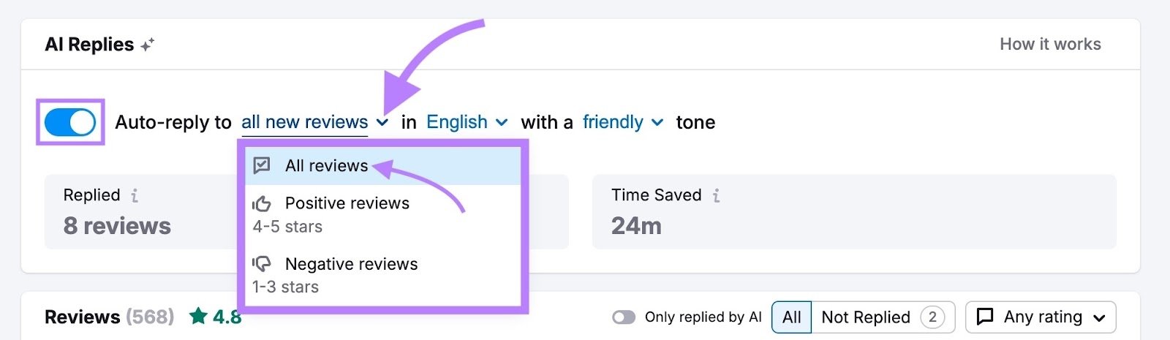Click the thumbs-up Positive reviews icon
The height and width of the screenshot is (340, 1170).
(x=262, y=203)
